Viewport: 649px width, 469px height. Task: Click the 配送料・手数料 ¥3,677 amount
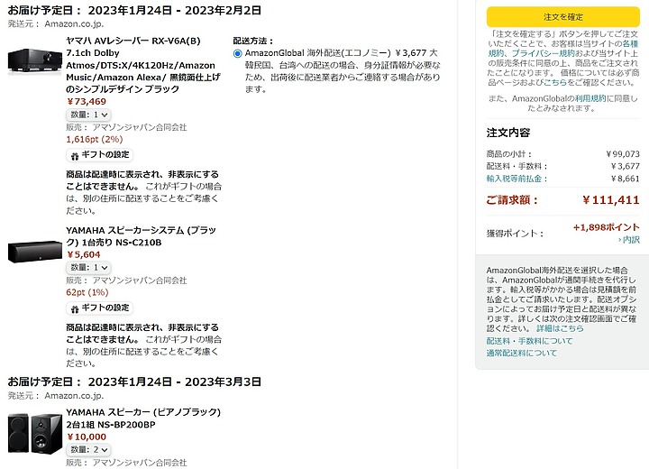[626, 166]
